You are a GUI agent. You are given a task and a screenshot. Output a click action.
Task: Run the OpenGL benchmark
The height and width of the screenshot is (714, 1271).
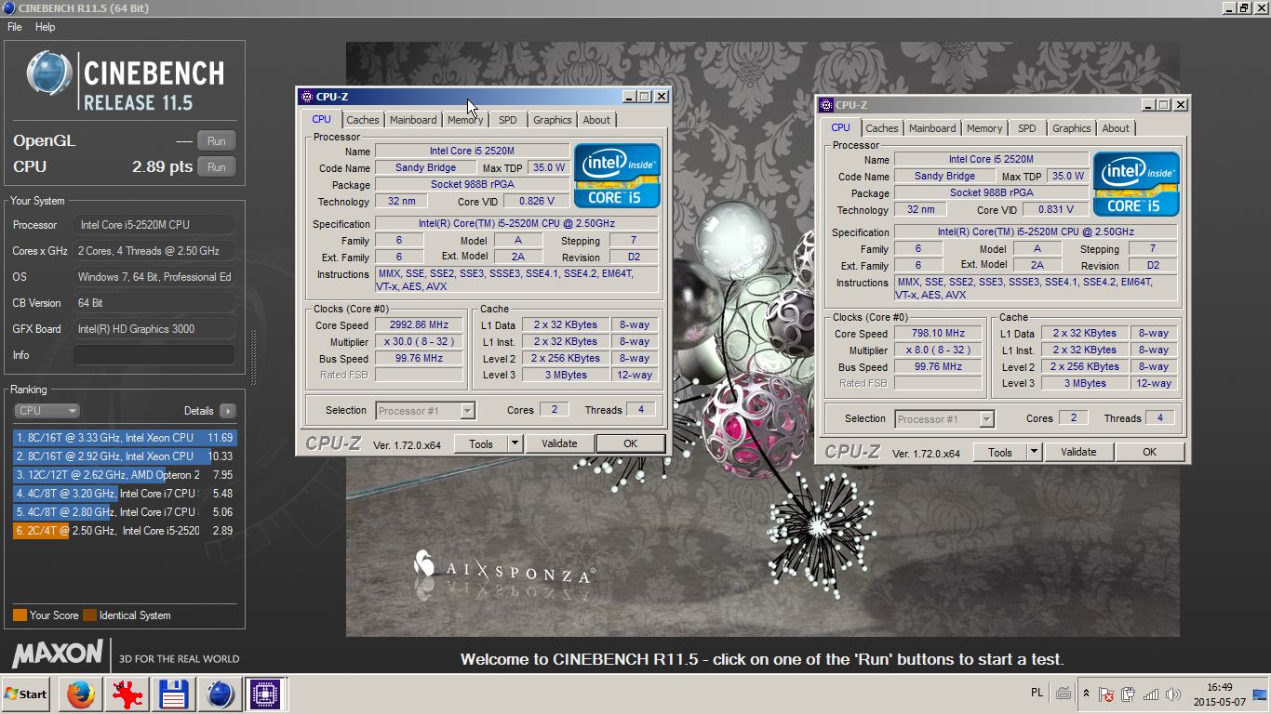pyautogui.click(x=216, y=141)
